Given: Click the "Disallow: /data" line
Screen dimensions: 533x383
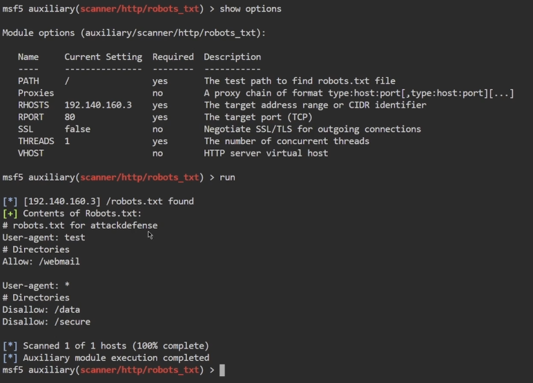Looking at the screenshot, I should [x=41, y=310].
